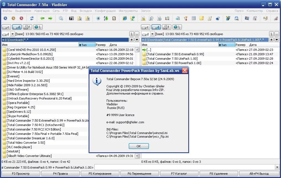281x178 pixels.
Task: Open the blue notepad toolbar icon
Action: 177,18
